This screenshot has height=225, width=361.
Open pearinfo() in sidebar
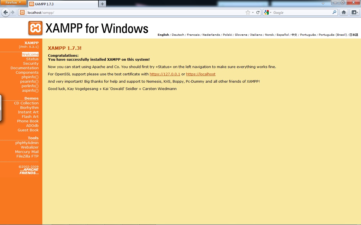pyautogui.click(x=29, y=81)
